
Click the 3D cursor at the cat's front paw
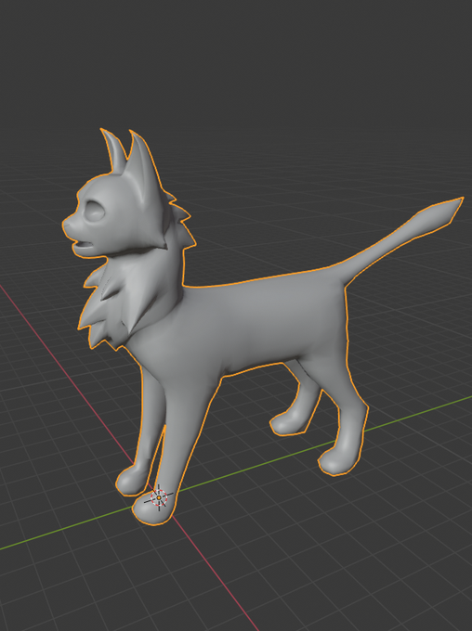(159, 497)
